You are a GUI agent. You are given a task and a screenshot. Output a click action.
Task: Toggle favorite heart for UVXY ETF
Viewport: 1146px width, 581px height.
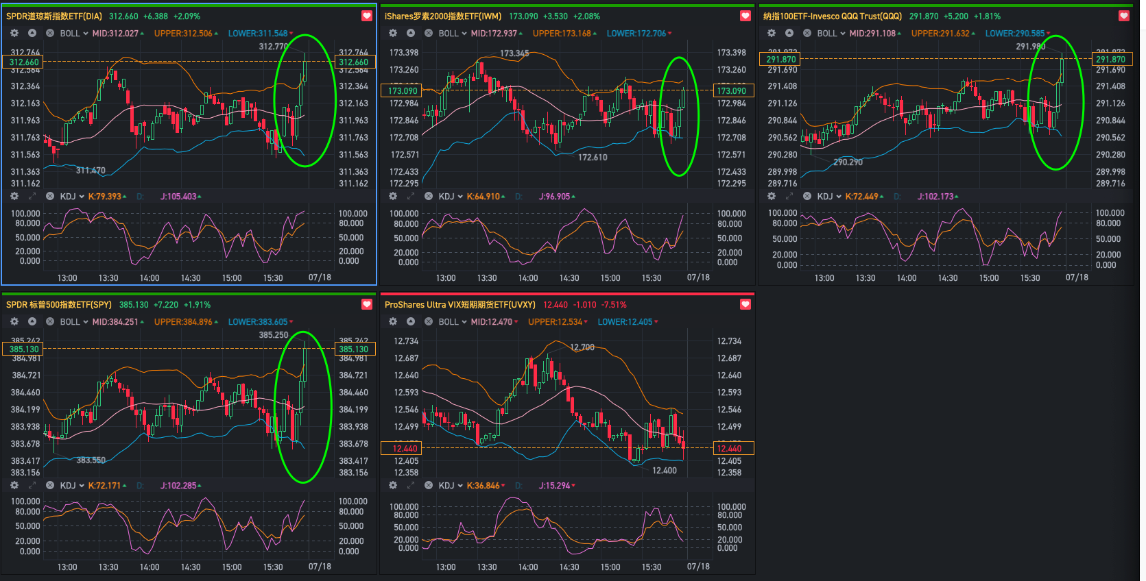[x=745, y=304]
